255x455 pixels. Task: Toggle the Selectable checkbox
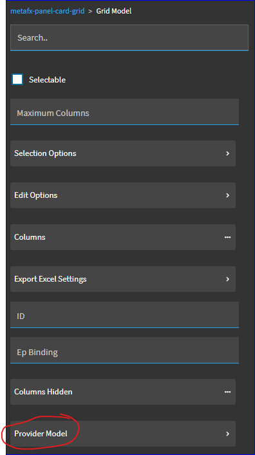(x=17, y=79)
